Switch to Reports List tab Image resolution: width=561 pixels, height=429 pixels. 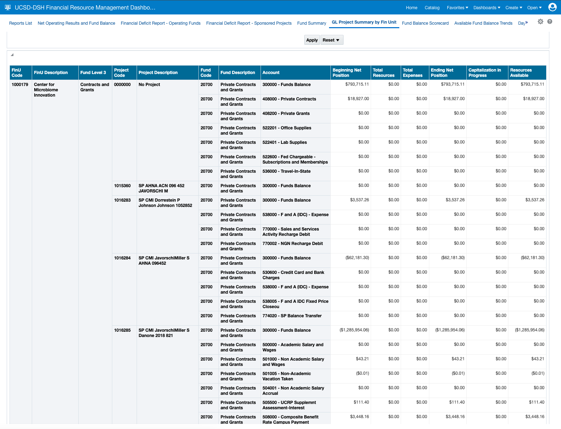point(20,23)
